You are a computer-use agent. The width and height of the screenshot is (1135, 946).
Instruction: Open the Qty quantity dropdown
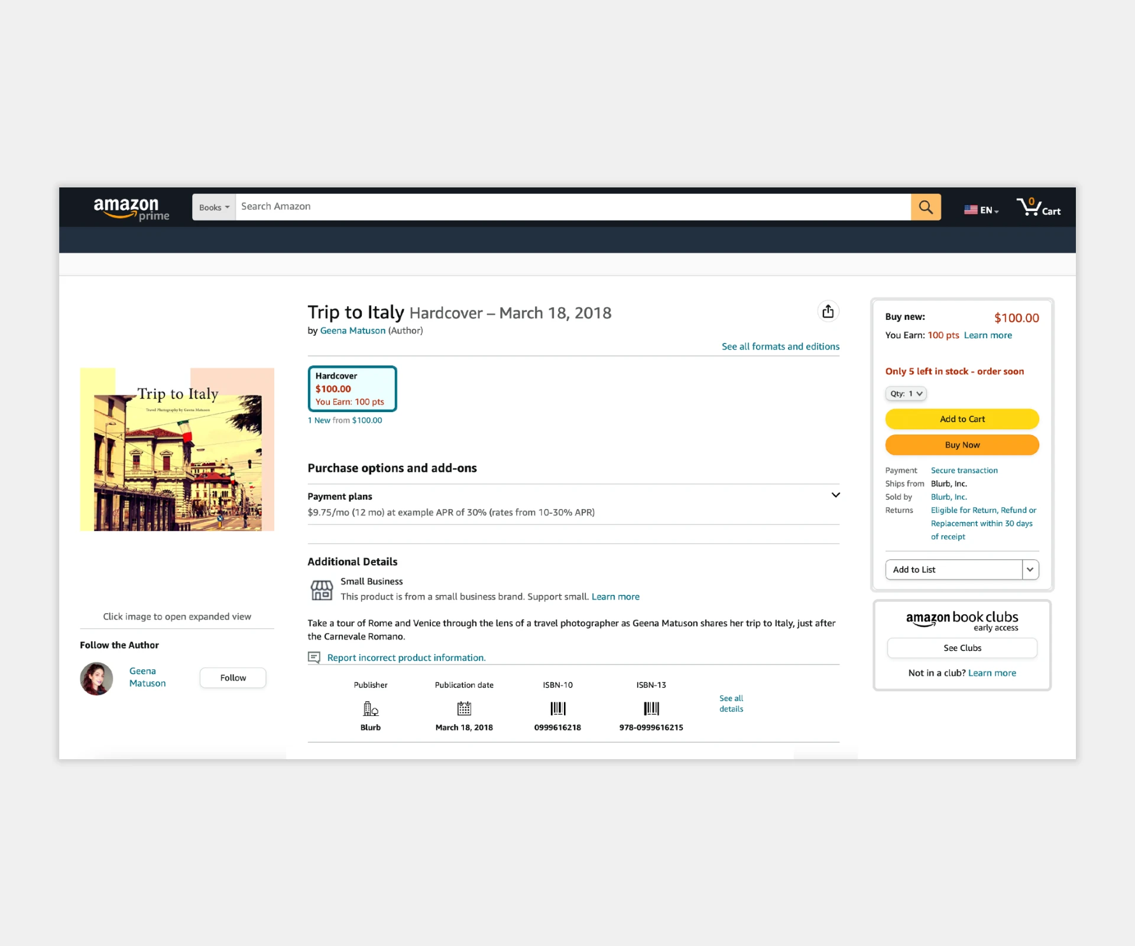point(906,394)
